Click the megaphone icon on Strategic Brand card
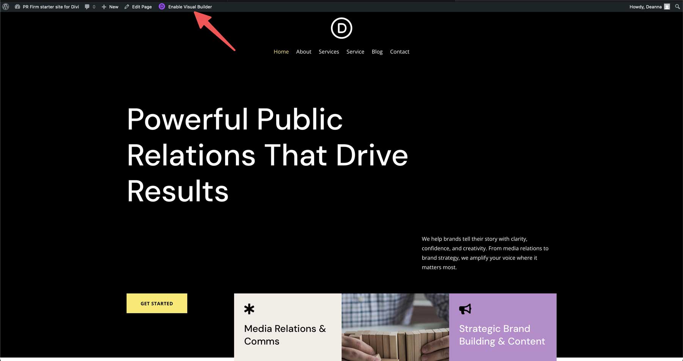 (x=466, y=309)
